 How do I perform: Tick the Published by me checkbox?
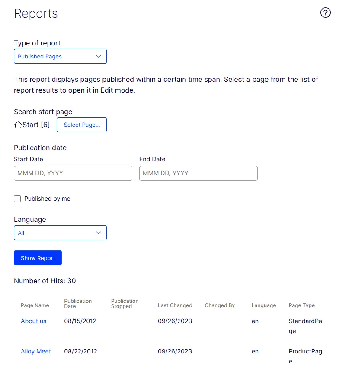[17, 199]
